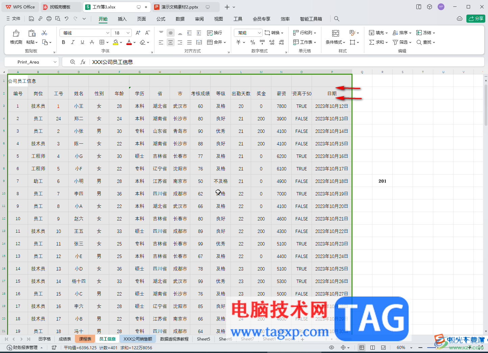488x353 pixels.
Task: Click the 填充 (Fill) button
Action: coord(379,33)
